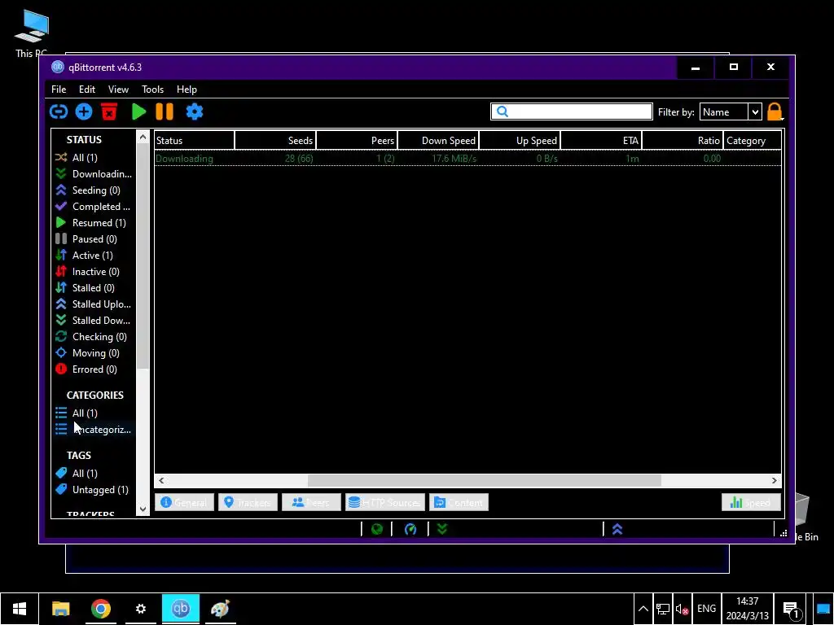
Task: Filter by Active (1) status
Action: (94, 256)
